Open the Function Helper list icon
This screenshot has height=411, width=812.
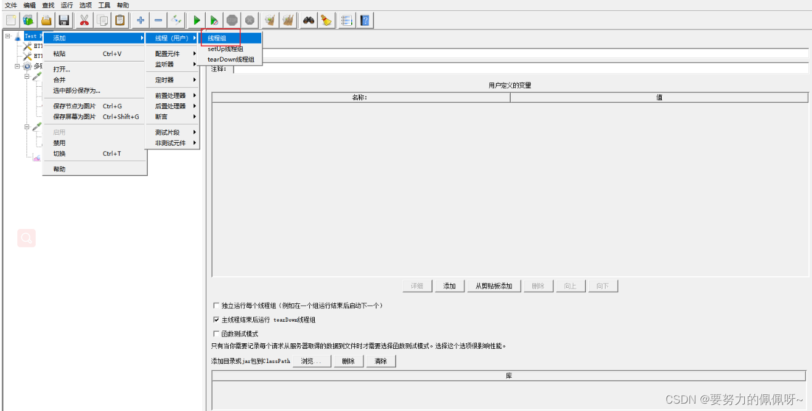[x=347, y=20]
